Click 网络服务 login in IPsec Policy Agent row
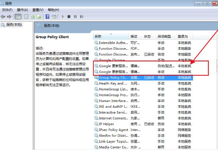 point(184,130)
